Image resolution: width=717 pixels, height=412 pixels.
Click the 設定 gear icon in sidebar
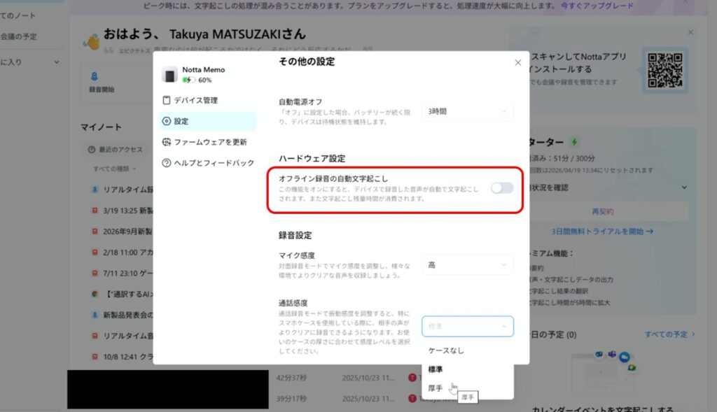pos(167,121)
